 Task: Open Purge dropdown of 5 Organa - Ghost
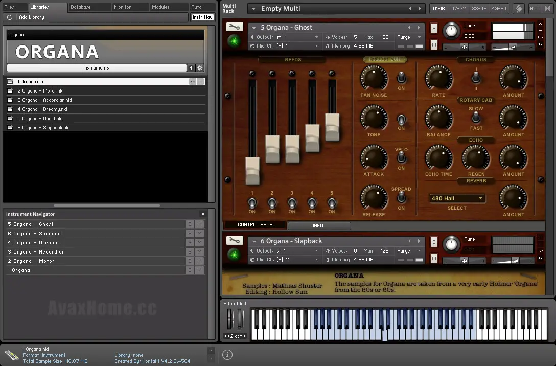[409, 37]
